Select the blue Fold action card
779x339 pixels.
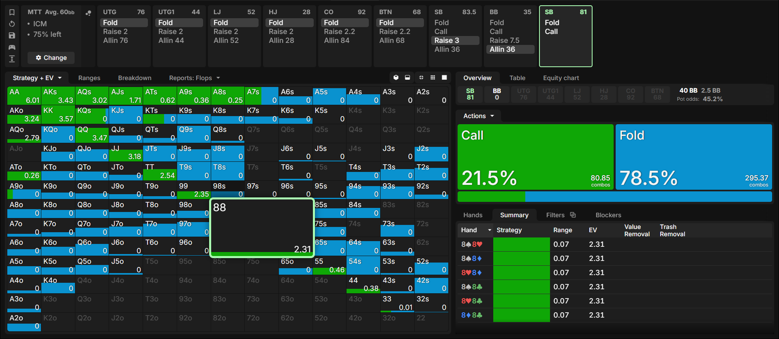pyautogui.click(x=694, y=157)
